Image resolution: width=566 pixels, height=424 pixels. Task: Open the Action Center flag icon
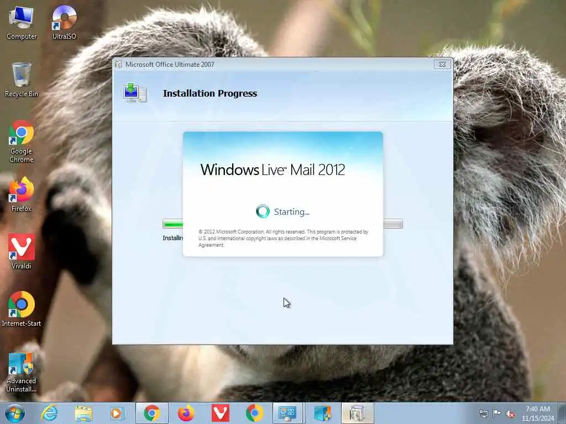[x=497, y=414]
